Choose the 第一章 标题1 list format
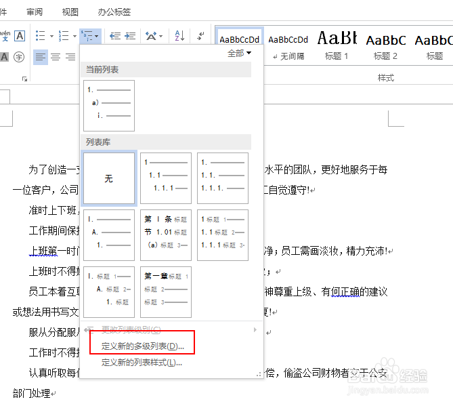453x406 pixels. (x=166, y=292)
